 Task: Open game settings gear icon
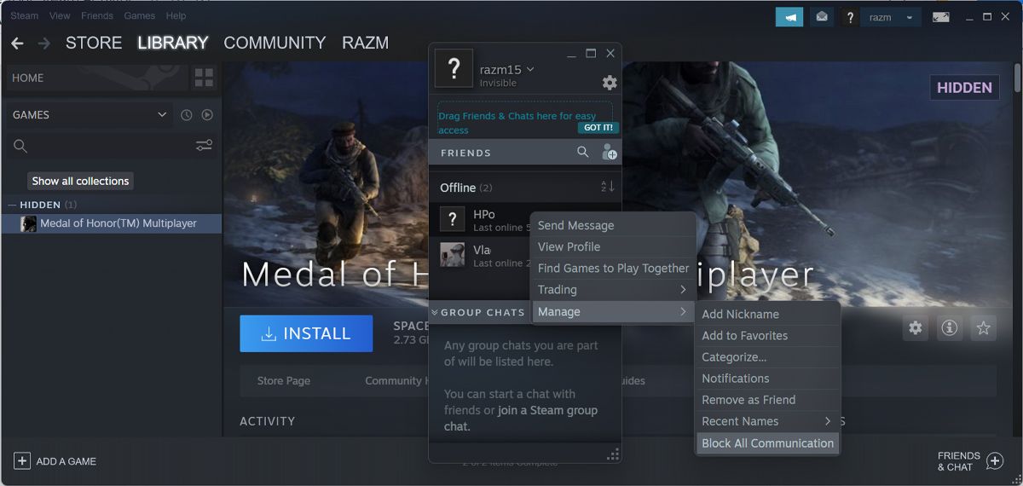(916, 327)
